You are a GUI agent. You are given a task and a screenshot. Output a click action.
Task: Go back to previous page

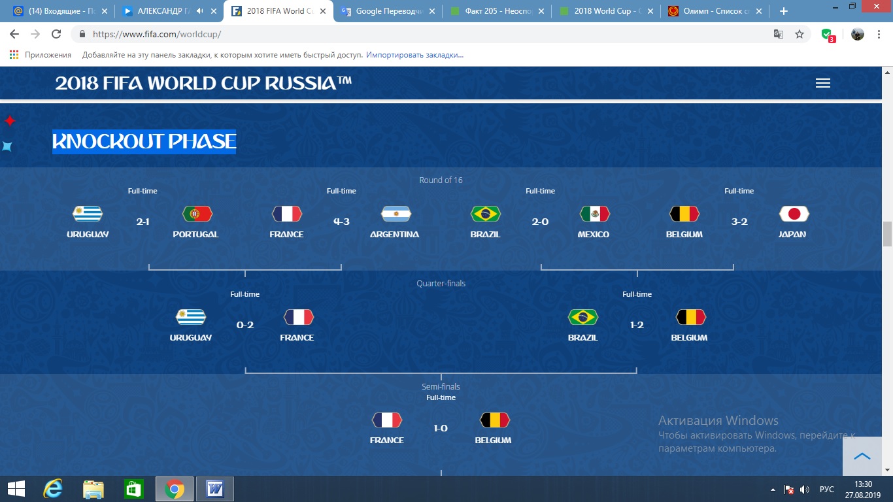pyautogui.click(x=14, y=34)
